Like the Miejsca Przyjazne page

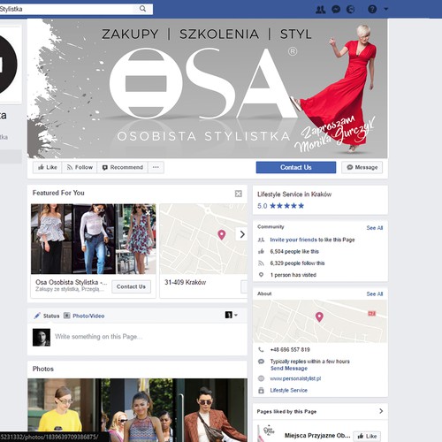(x=367, y=436)
